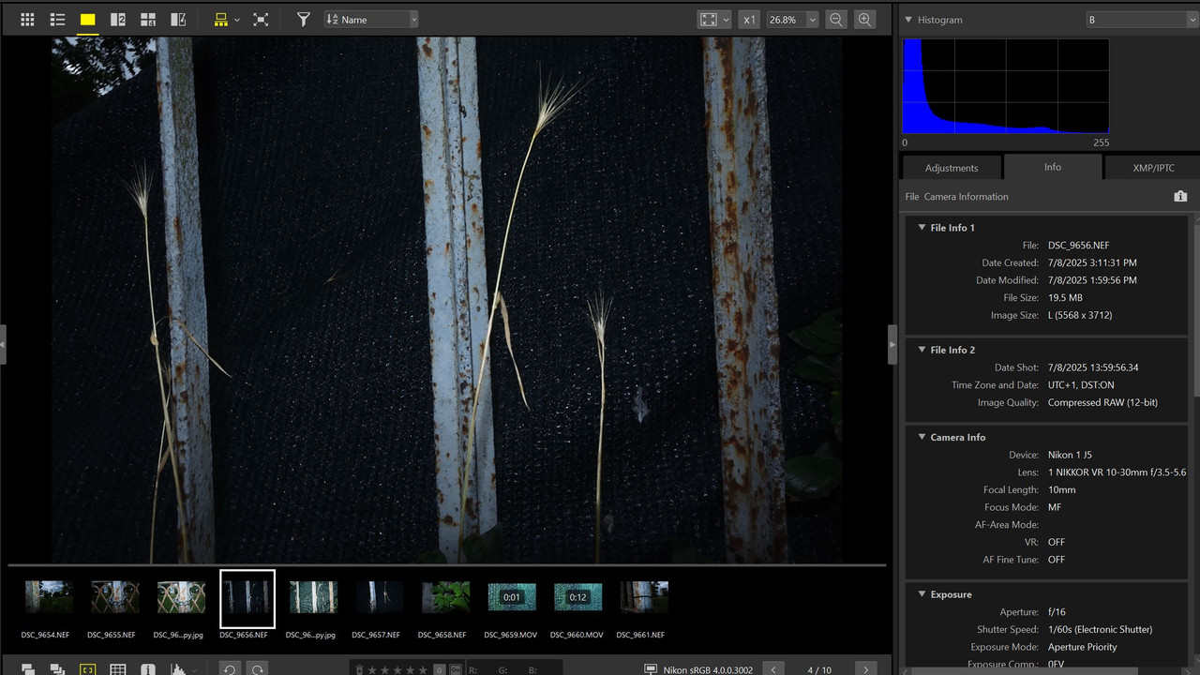
Task: Click the 4 / 10 image counter
Action: [819, 669]
